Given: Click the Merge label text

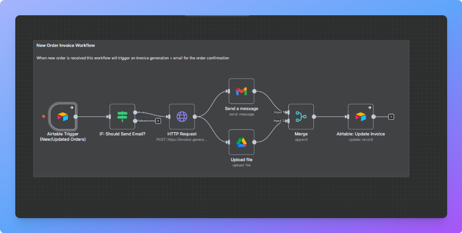Looking at the screenshot, I should click(301, 134).
